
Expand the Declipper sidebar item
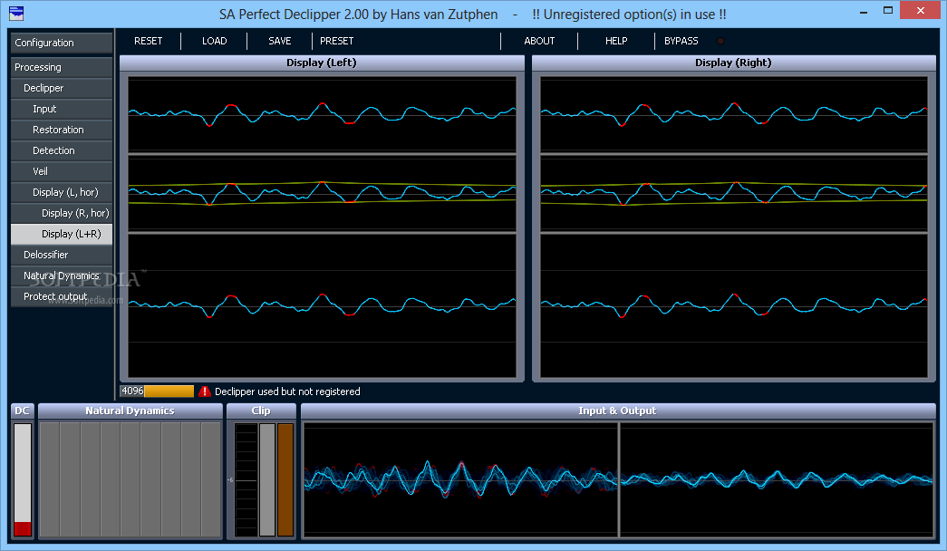click(x=62, y=88)
